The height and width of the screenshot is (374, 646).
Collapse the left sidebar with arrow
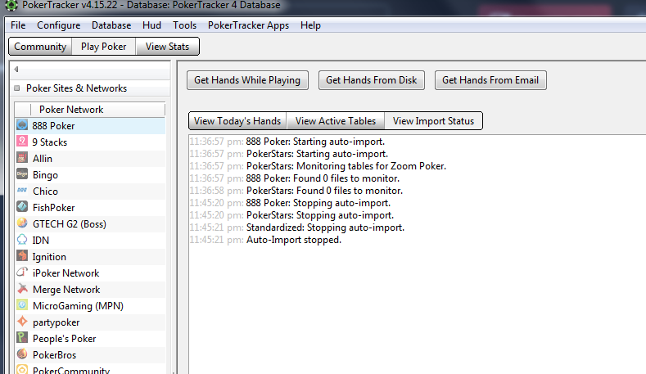[16, 70]
